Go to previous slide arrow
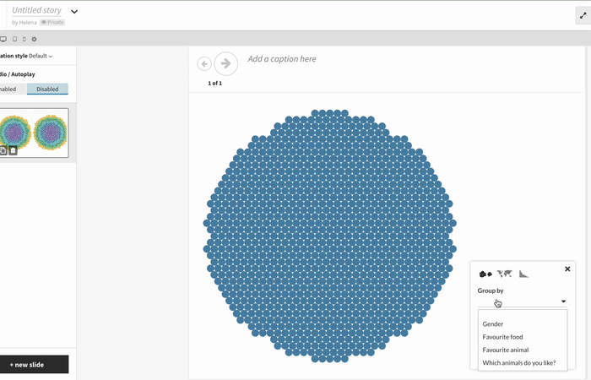The height and width of the screenshot is (380, 591). pos(204,63)
